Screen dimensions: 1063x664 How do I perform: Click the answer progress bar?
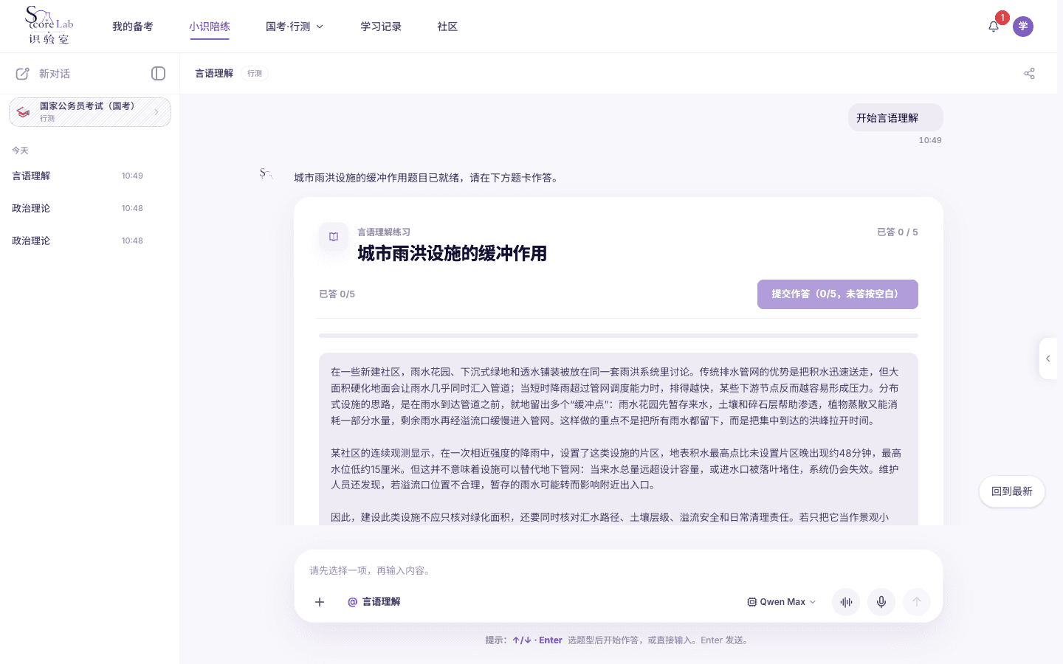coord(619,336)
